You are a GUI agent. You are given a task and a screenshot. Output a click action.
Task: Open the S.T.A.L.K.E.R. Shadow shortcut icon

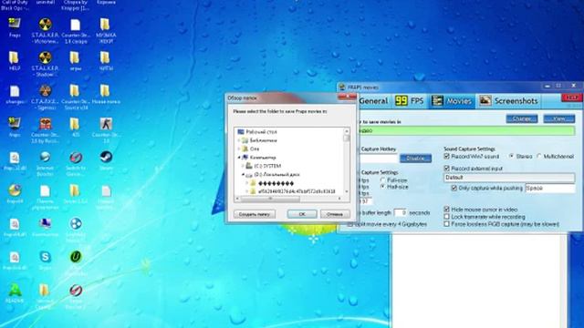(x=45, y=58)
